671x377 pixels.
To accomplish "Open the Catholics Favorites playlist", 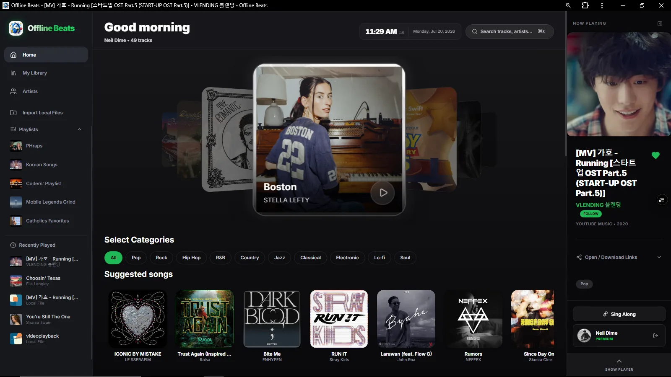I will 46,221.
